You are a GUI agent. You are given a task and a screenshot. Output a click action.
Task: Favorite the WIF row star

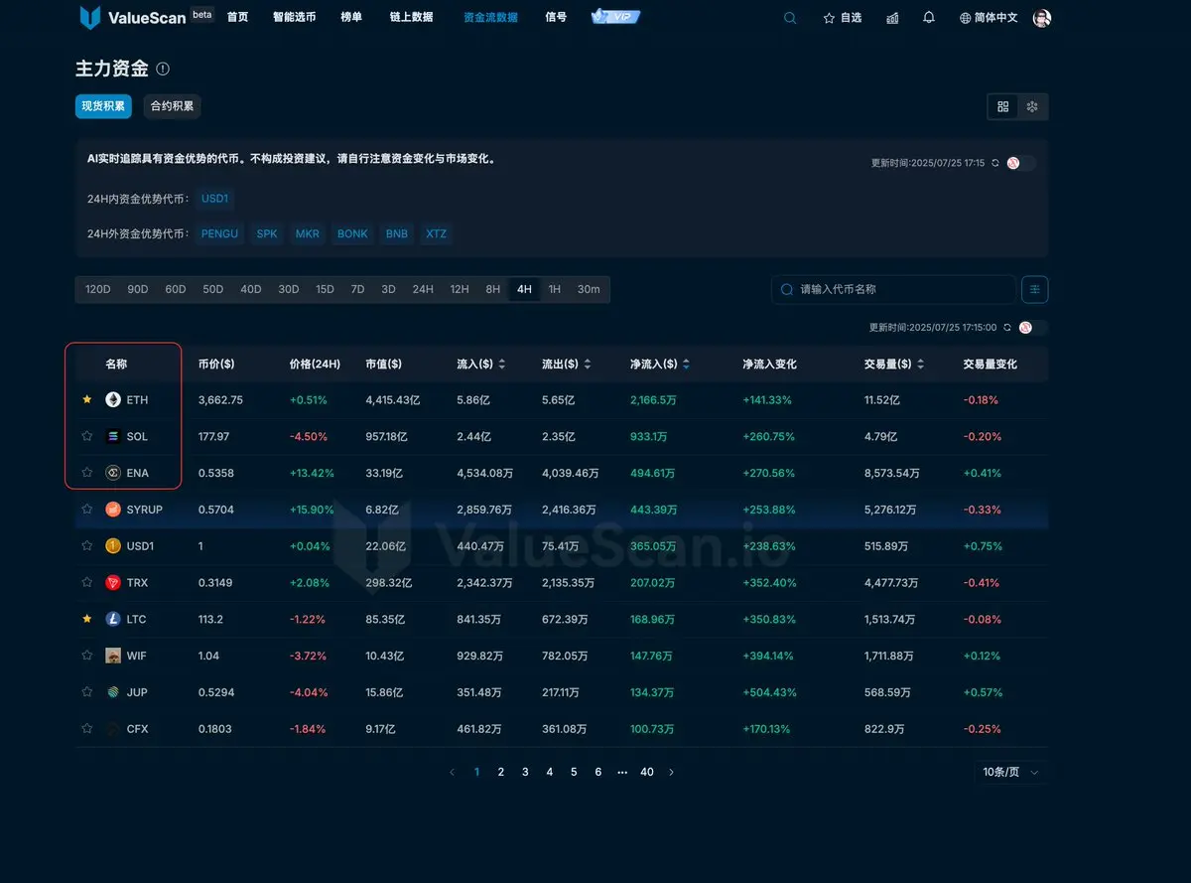point(87,656)
